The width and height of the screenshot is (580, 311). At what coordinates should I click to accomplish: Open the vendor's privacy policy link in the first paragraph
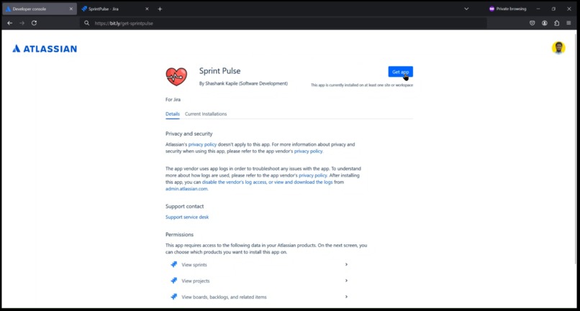[308, 151]
